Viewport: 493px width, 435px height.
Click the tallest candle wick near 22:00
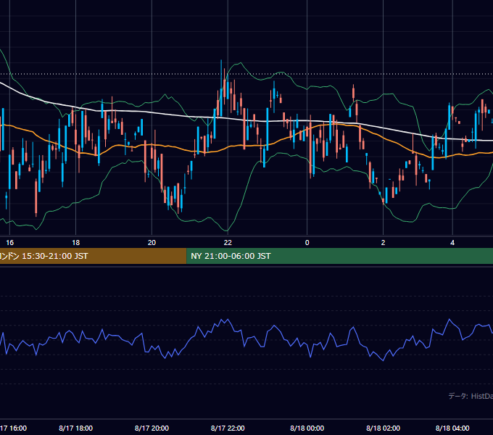pos(221,88)
